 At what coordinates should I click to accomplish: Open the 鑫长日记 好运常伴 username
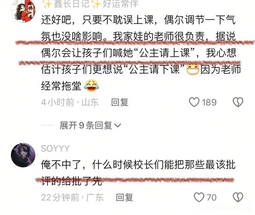coord(90,4)
